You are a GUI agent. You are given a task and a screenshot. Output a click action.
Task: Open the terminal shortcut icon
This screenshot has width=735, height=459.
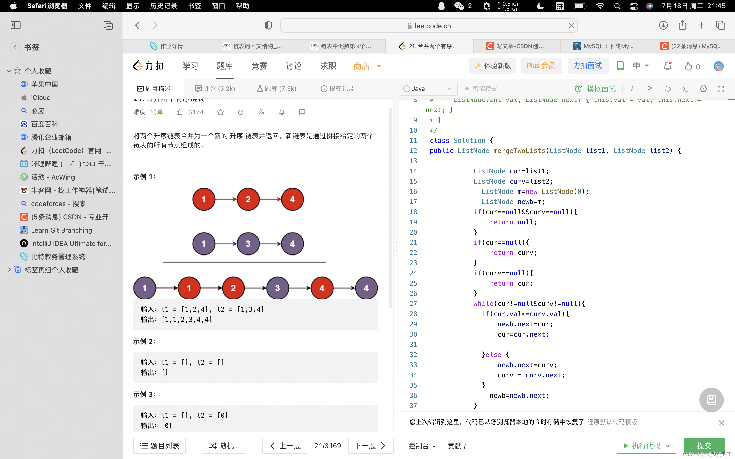coord(685,89)
